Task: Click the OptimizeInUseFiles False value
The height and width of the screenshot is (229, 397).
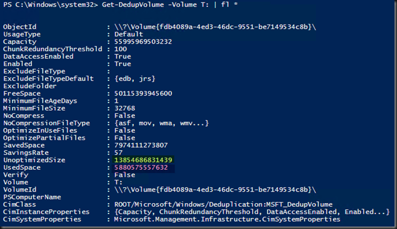Action: click(x=125, y=131)
